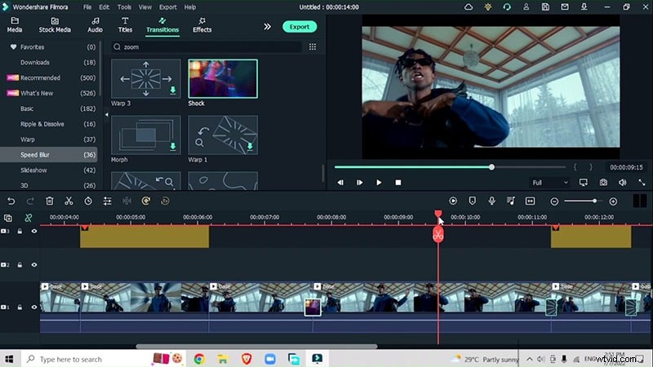Screen dimensions: 653x367
Task: Click the zoom search field
Action: click(207, 47)
